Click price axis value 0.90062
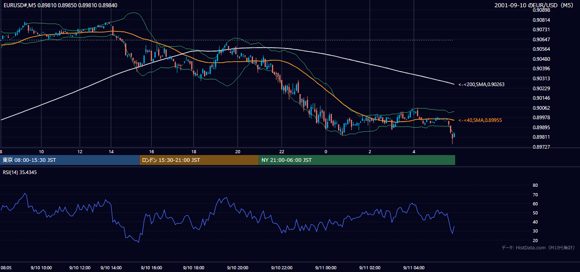 click(542, 108)
